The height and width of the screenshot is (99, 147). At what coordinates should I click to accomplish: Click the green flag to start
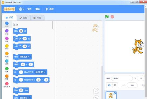(x=107, y=17)
